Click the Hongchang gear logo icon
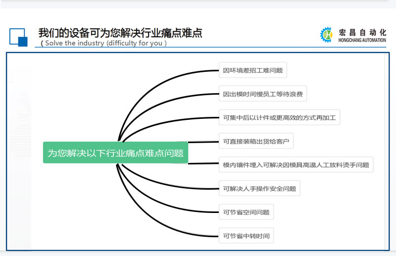This screenshot has width=396, height=262. [x=327, y=35]
